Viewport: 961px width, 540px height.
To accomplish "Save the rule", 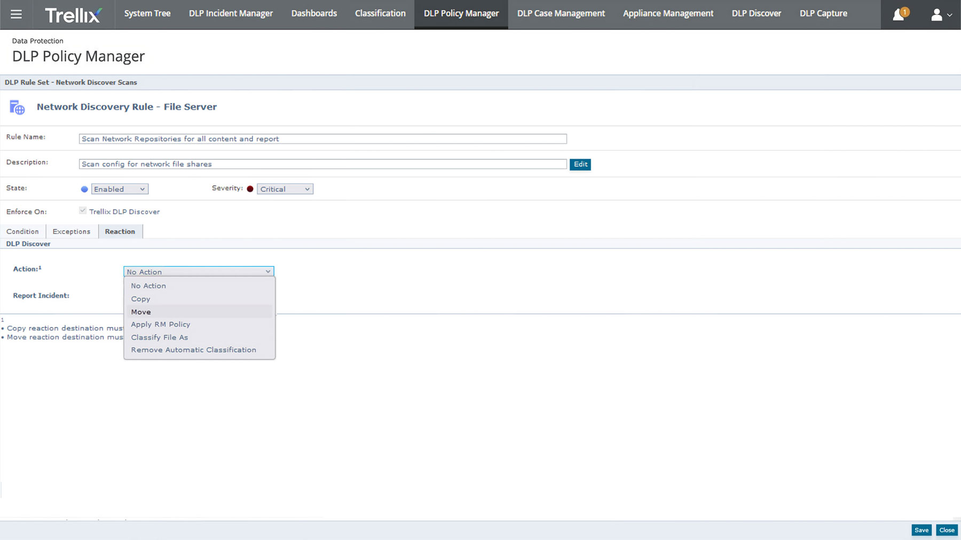I will 921,530.
